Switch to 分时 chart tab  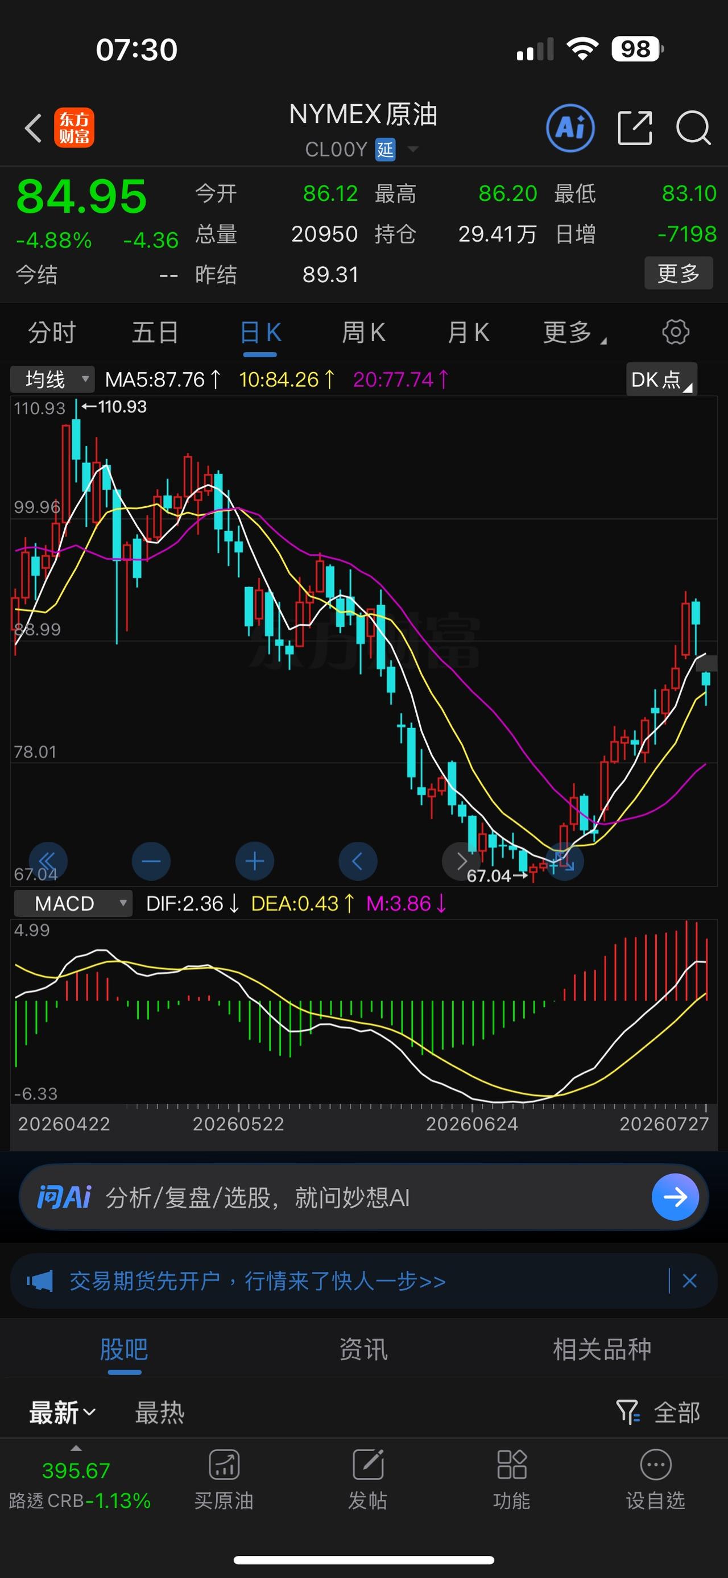(52, 333)
